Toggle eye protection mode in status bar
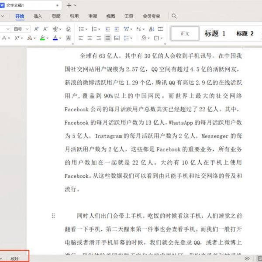Viewport: 262px width, 262px height. pyautogui.click(x=247, y=259)
